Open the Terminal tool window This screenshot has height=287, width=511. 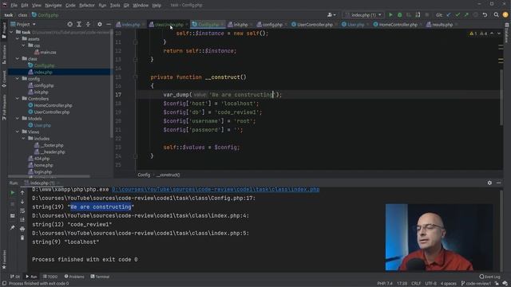pyautogui.click(x=100, y=277)
